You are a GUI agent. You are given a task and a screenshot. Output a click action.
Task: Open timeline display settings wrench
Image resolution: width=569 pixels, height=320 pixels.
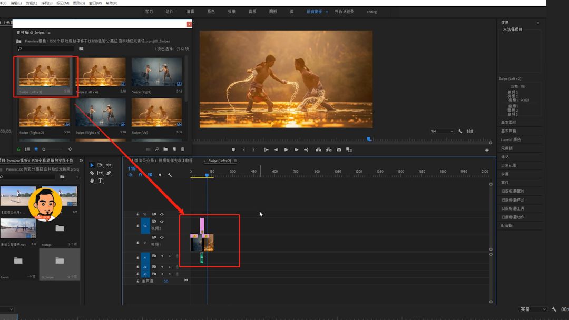coord(170,175)
